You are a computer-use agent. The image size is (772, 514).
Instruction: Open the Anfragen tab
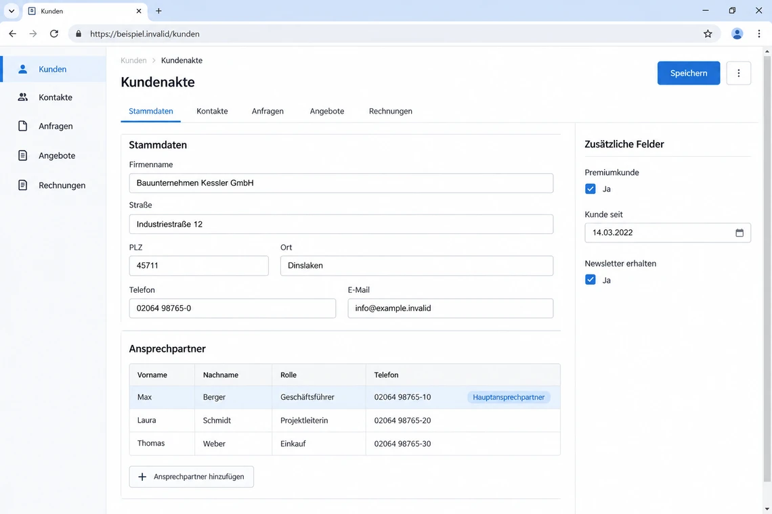(267, 111)
